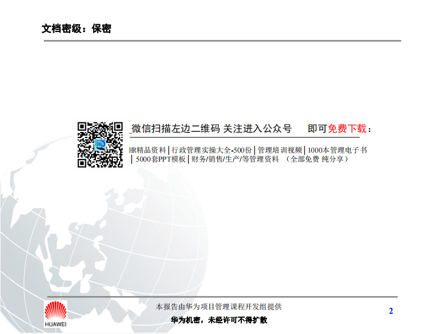Click the red text 免费下载
The image size is (445, 334).
pos(347,129)
